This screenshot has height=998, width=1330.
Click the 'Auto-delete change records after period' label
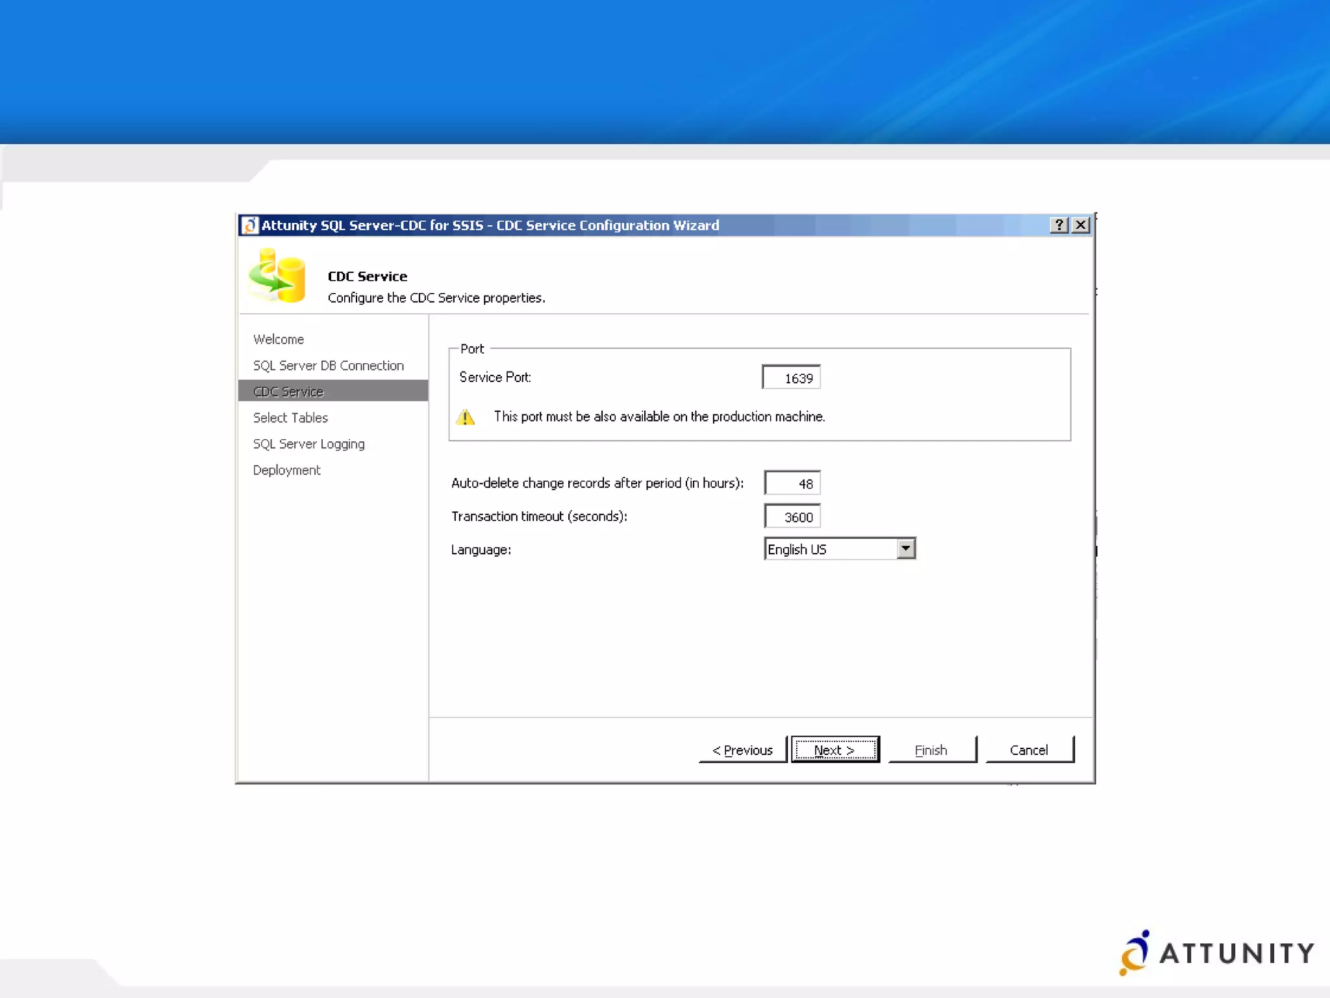pyautogui.click(x=597, y=483)
